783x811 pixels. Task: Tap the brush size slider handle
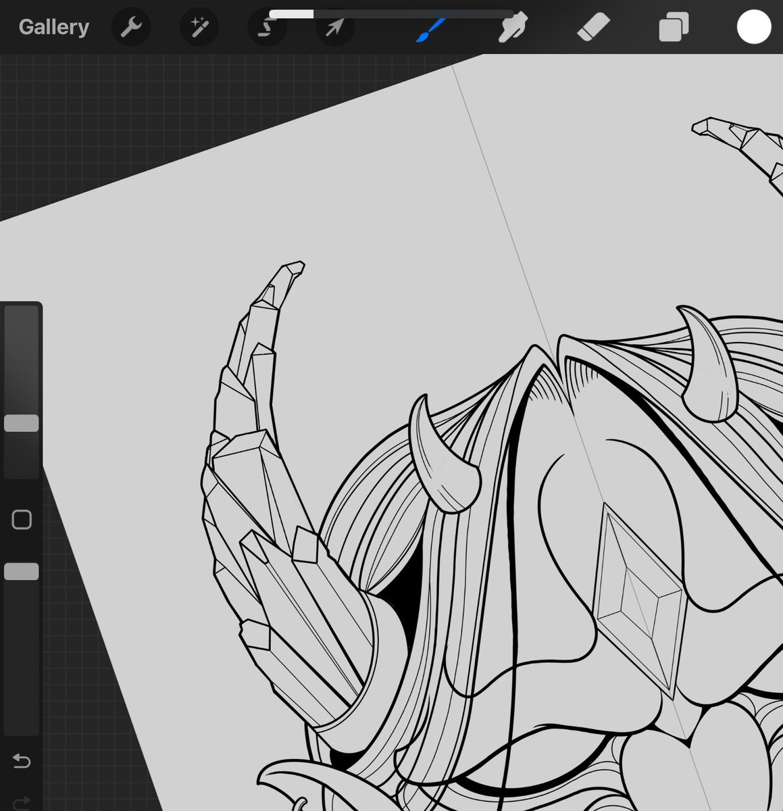[x=21, y=422]
